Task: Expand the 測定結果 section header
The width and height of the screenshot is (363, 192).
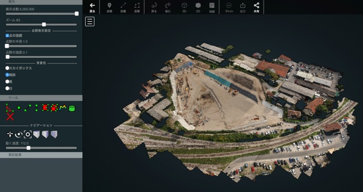Action: pyautogui.click(x=41, y=155)
